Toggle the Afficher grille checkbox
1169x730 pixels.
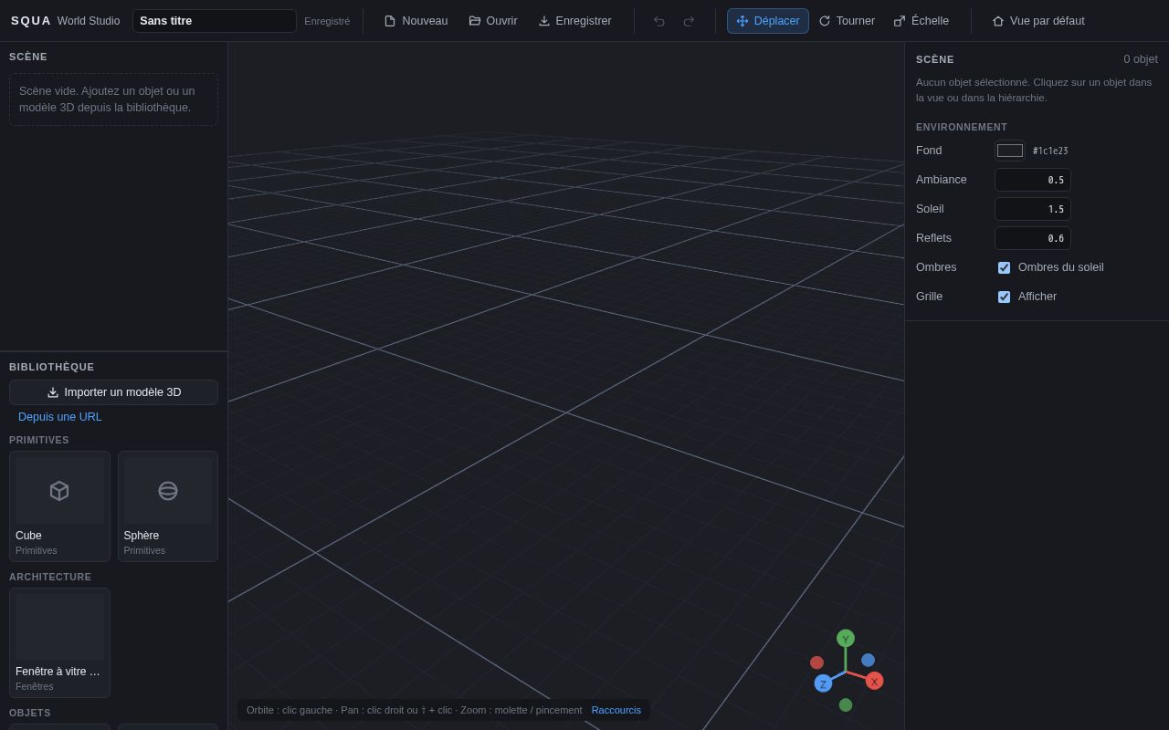[x=1004, y=297]
